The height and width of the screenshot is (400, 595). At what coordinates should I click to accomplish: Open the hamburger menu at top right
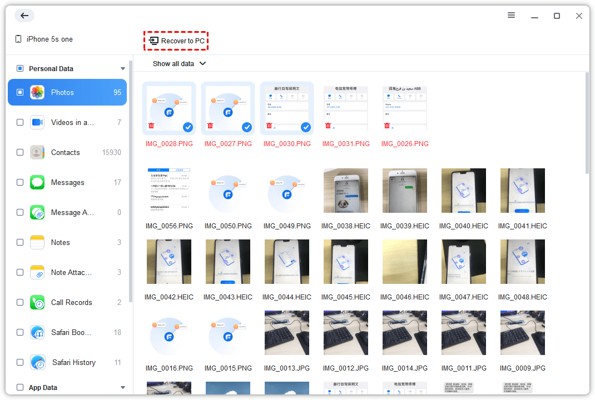pyautogui.click(x=511, y=16)
